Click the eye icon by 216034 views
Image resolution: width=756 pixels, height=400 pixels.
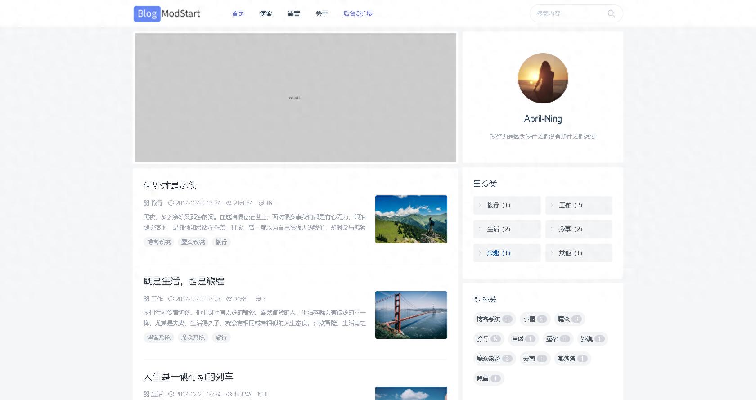229,203
